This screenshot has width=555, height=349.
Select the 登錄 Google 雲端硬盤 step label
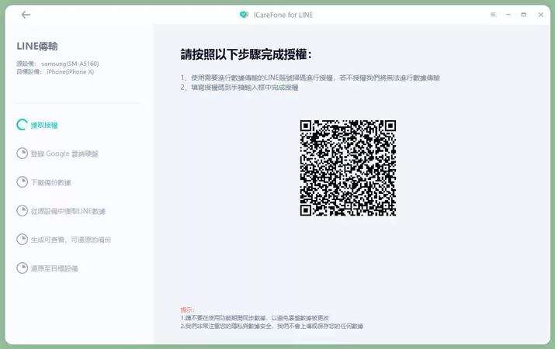click(x=64, y=154)
